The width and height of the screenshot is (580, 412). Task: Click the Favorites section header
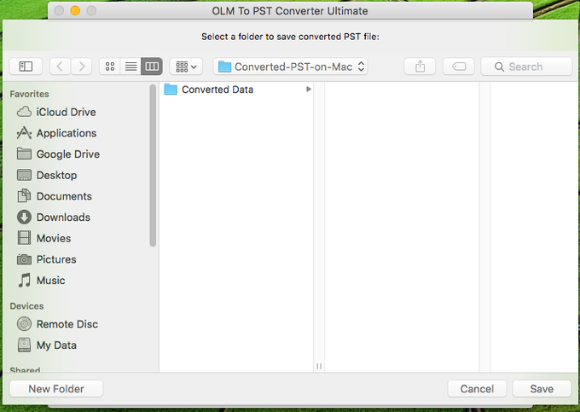tap(29, 94)
